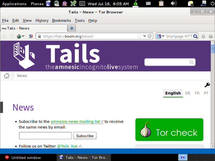Go forward with the forward arrow button
This screenshot has width=215, height=161.
12,36
